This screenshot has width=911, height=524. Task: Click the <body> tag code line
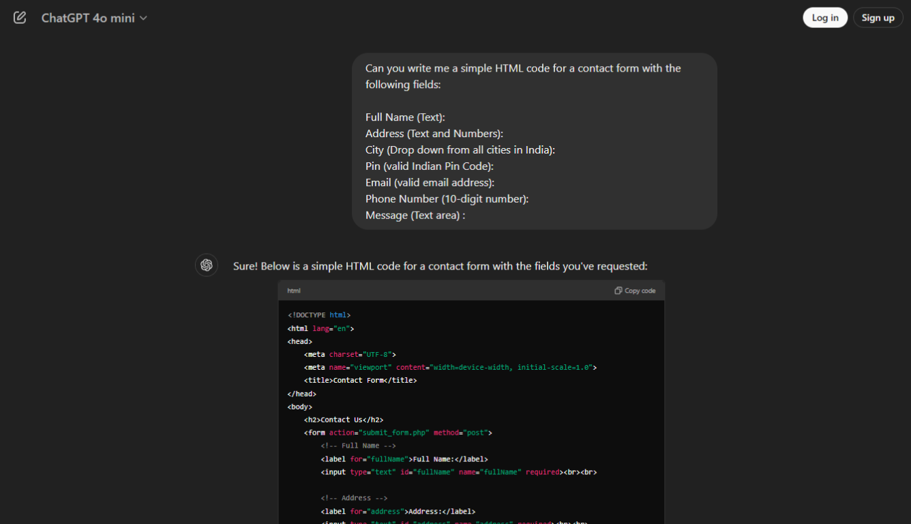click(x=300, y=407)
